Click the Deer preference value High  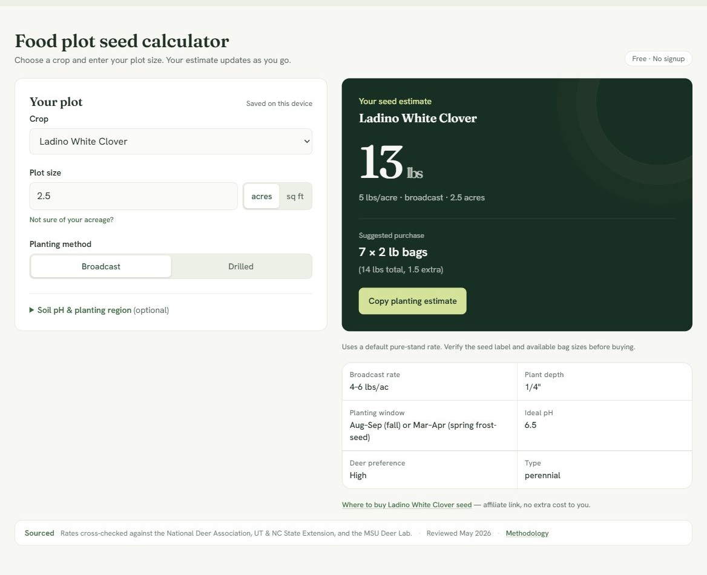tap(358, 475)
